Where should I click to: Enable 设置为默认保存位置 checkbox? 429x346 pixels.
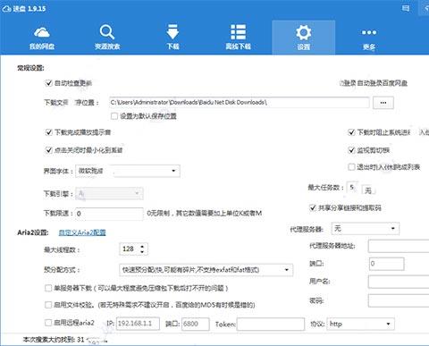[114, 116]
